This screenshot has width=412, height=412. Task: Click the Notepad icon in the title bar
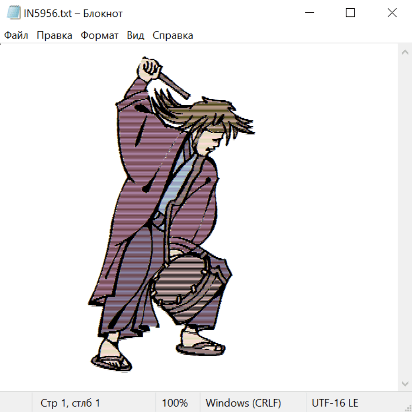[x=14, y=13]
